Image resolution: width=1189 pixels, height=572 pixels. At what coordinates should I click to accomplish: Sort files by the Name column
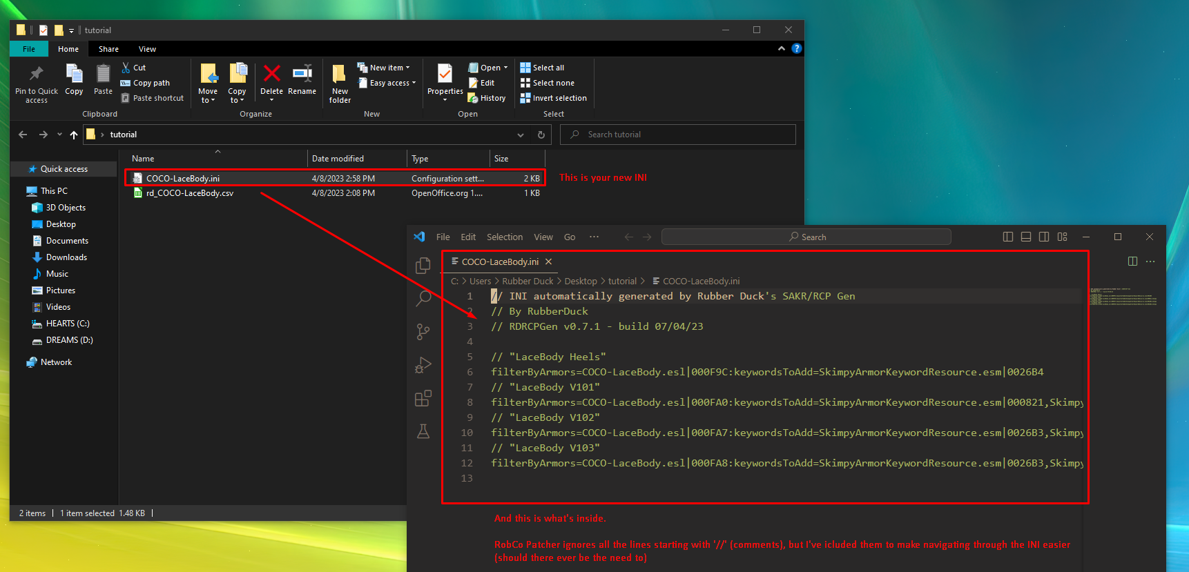point(215,159)
